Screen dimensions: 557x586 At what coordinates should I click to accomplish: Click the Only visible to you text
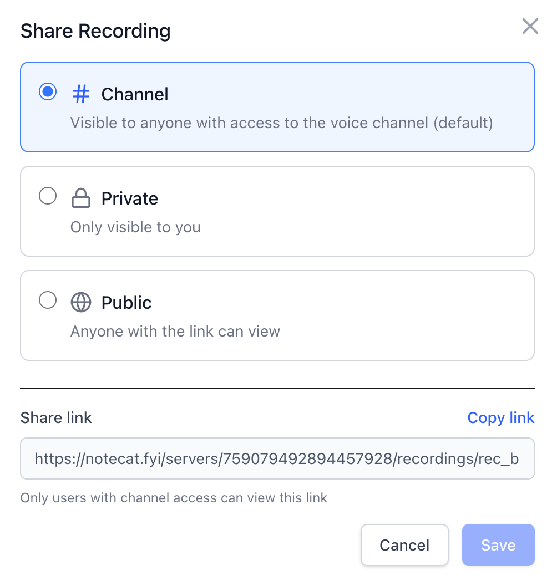pyautogui.click(x=135, y=227)
